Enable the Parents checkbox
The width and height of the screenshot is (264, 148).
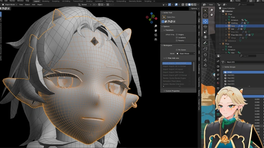coord(177,41)
